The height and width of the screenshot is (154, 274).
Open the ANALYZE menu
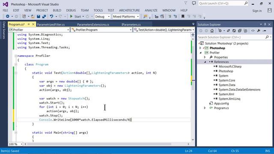[151, 10]
